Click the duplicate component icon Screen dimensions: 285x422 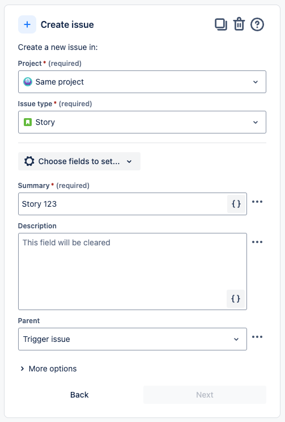(x=221, y=24)
